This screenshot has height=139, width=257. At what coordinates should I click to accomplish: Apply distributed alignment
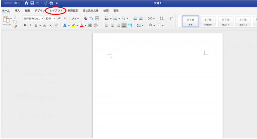[130, 25]
